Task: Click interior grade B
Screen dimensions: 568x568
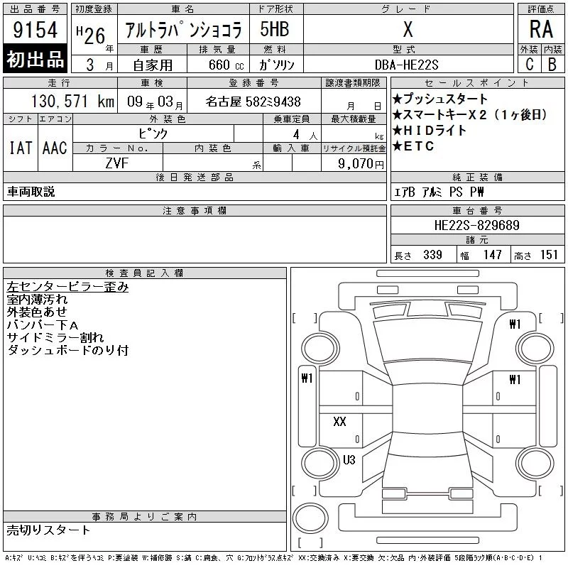Action: point(552,65)
